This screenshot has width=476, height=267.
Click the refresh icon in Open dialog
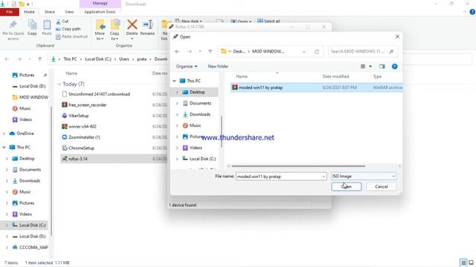[317, 52]
